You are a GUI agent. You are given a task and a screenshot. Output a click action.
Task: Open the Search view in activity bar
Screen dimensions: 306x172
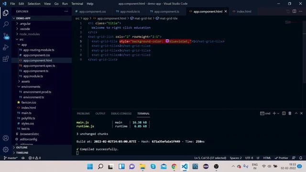pos(6,24)
